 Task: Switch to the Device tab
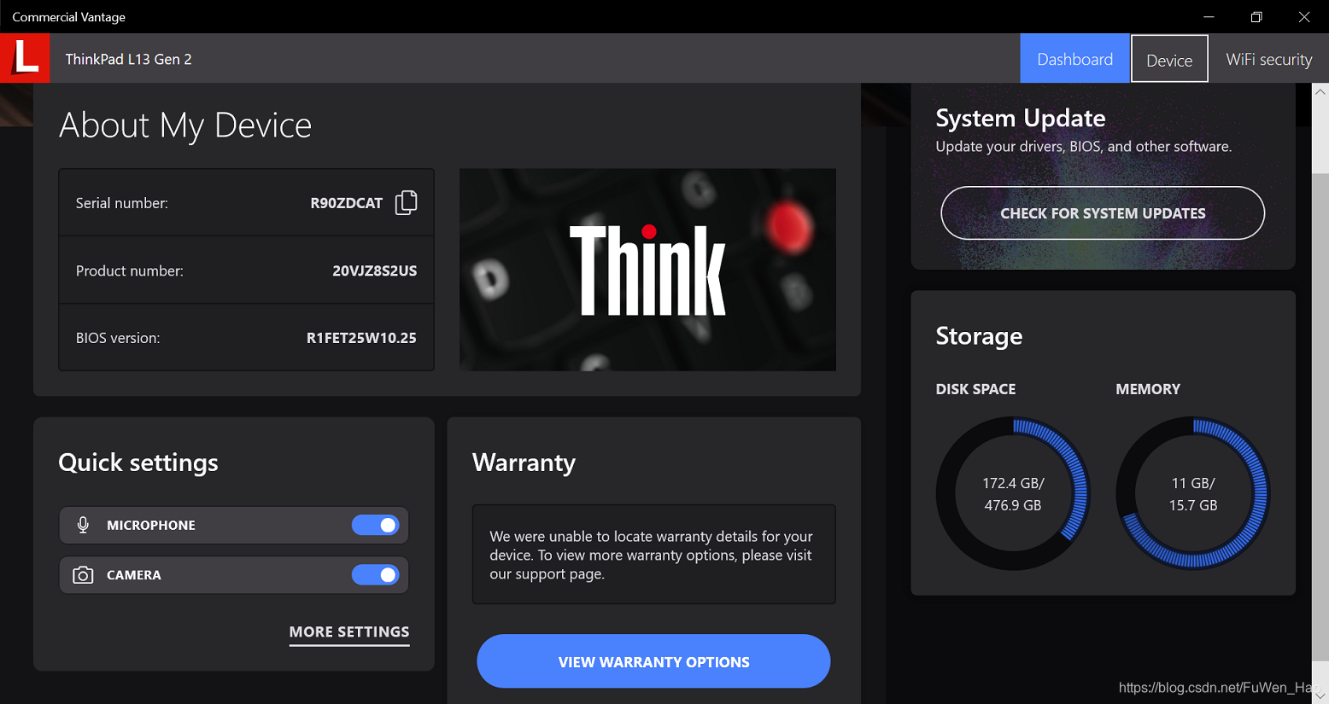coord(1169,59)
